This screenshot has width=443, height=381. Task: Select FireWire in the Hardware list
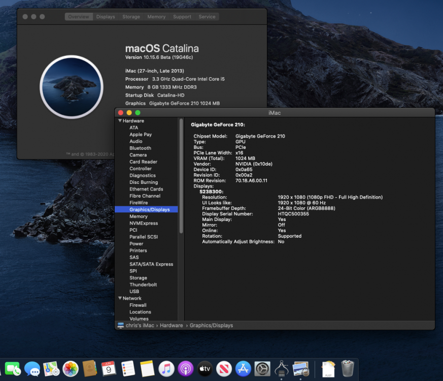[139, 203]
